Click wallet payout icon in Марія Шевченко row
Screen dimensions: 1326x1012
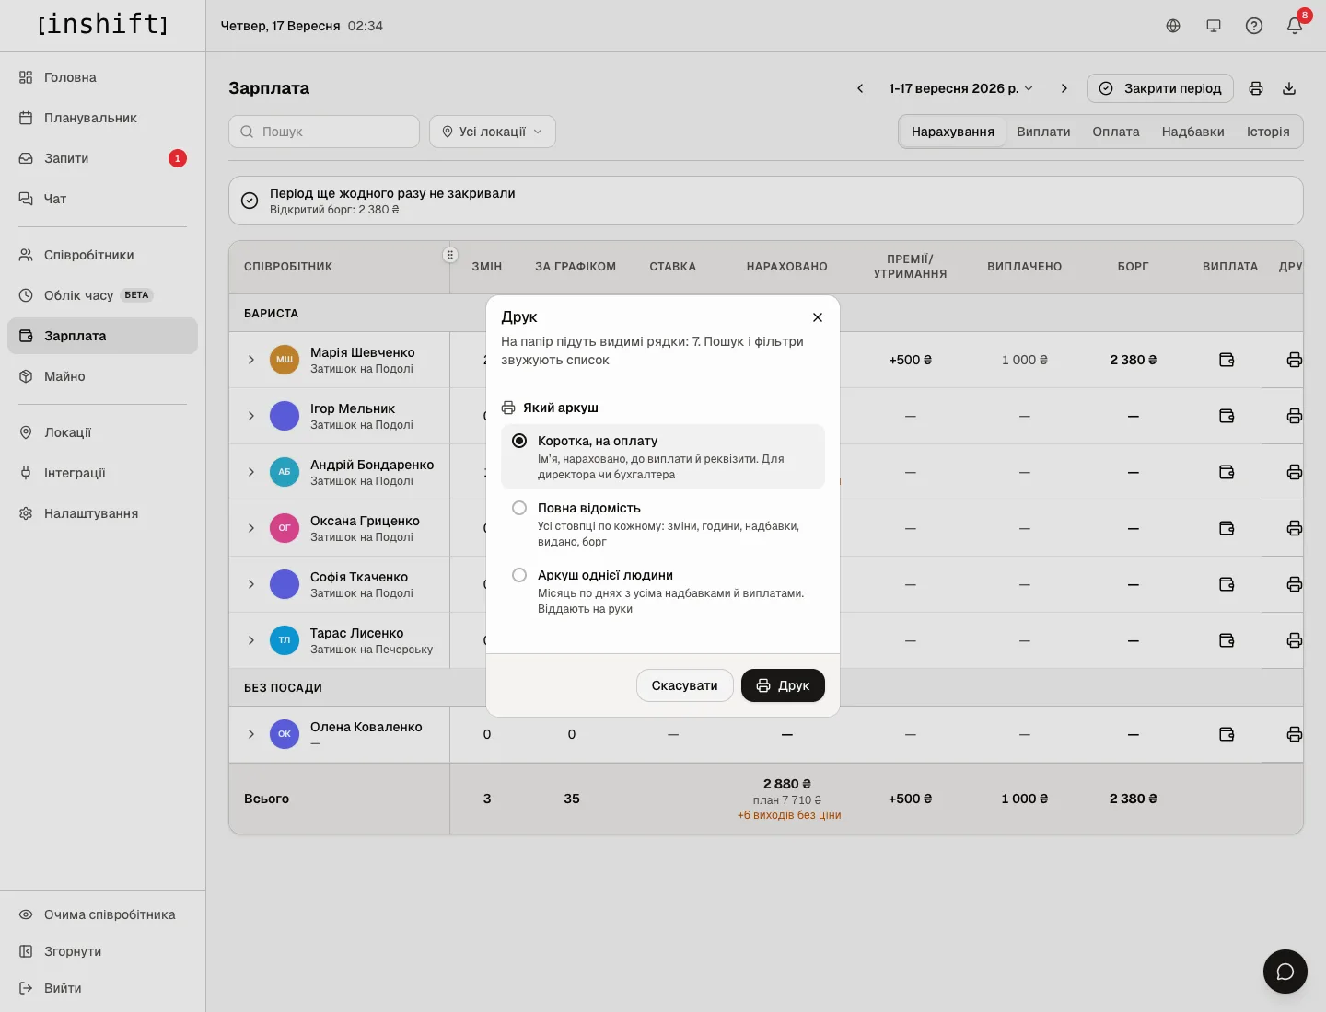1227,360
